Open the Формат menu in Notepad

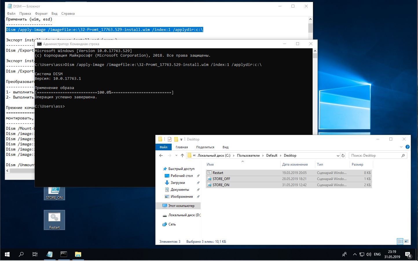click(41, 14)
